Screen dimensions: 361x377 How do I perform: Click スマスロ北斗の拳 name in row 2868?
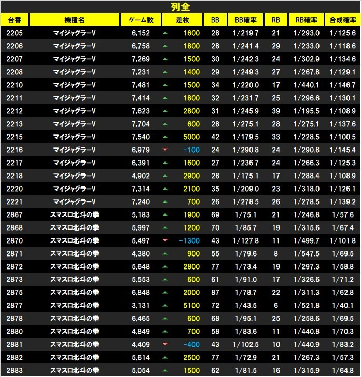[x=75, y=227]
